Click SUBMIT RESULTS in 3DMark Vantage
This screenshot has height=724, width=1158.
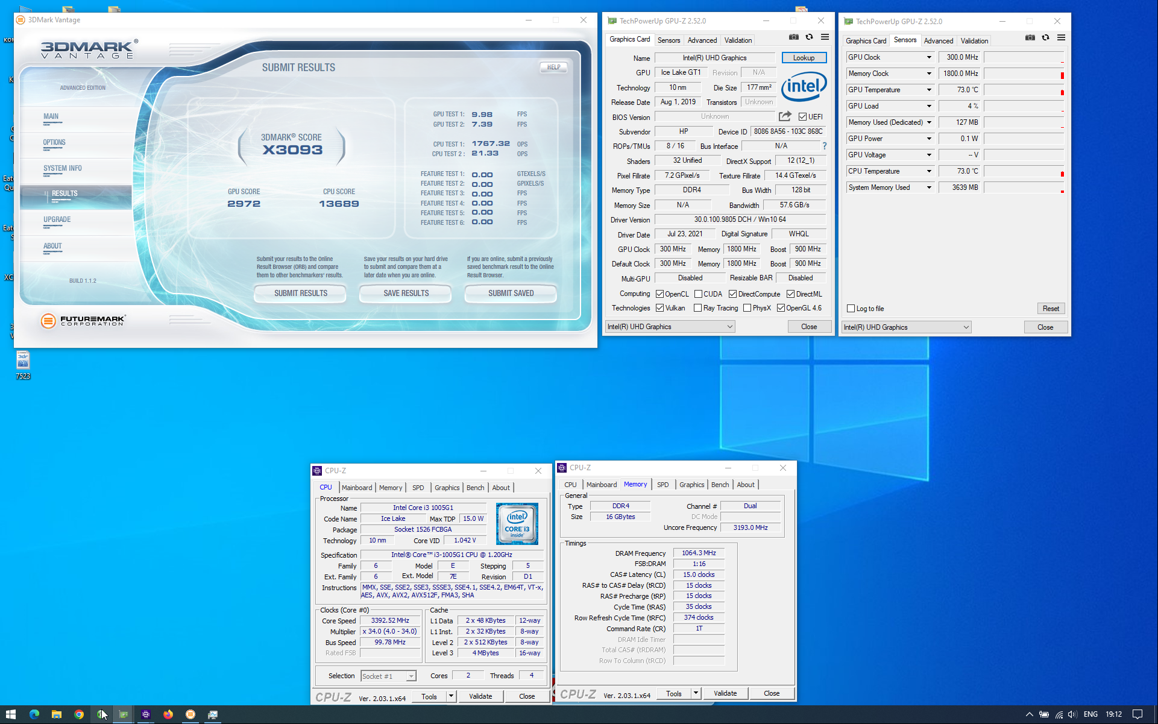tap(300, 294)
